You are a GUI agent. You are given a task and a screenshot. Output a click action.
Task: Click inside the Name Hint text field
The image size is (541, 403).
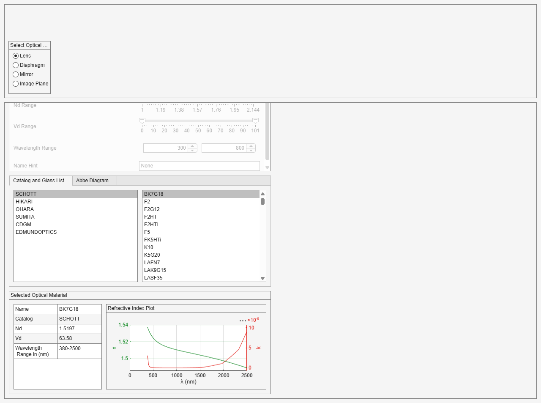point(199,166)
